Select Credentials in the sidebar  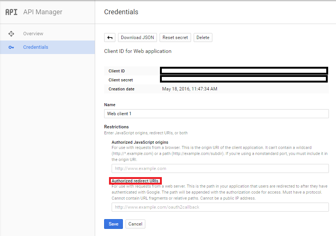(47, 47)
